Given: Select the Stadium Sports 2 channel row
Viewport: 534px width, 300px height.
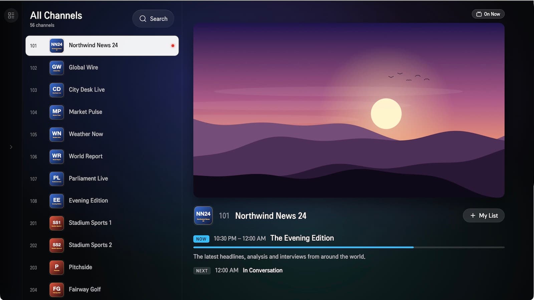Looking at the screenshot, I should click(102, 245).
